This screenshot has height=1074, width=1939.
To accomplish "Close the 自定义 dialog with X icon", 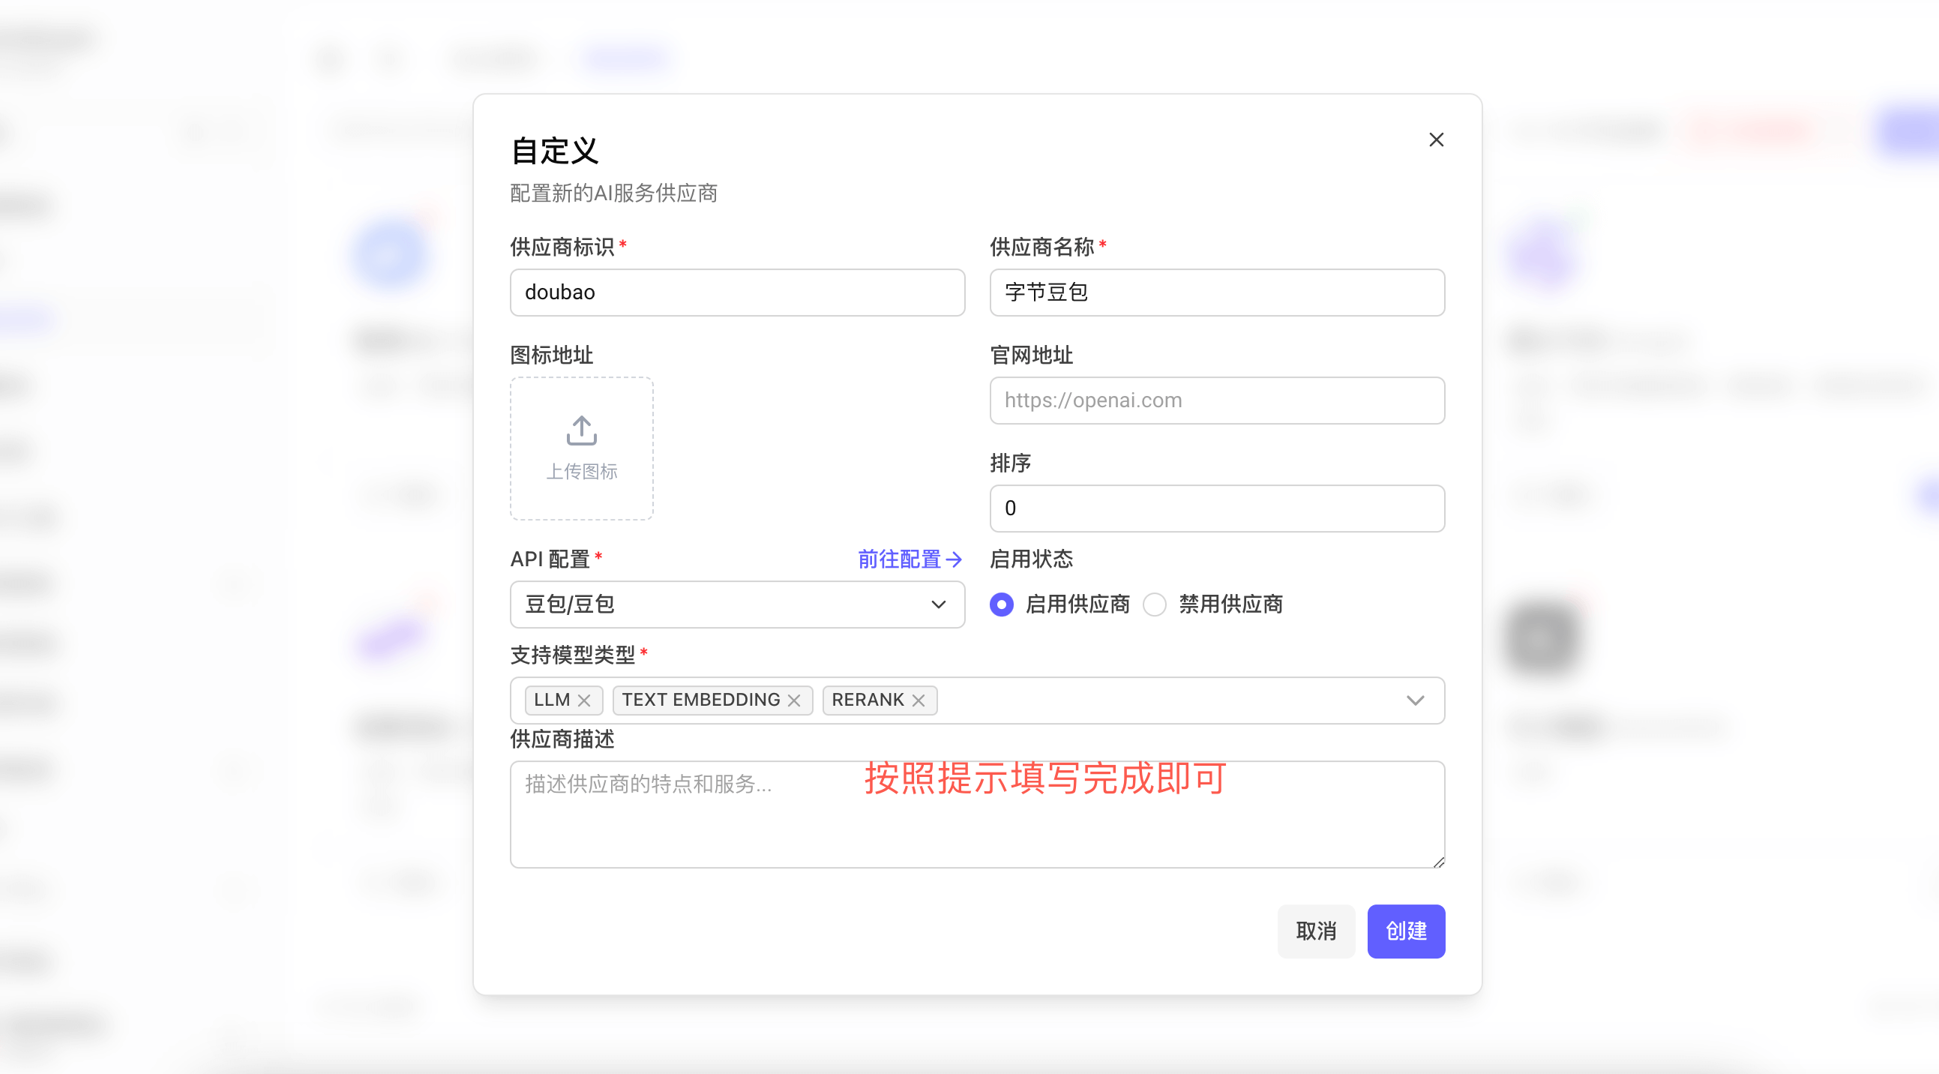I will (x=1435, y=140).
